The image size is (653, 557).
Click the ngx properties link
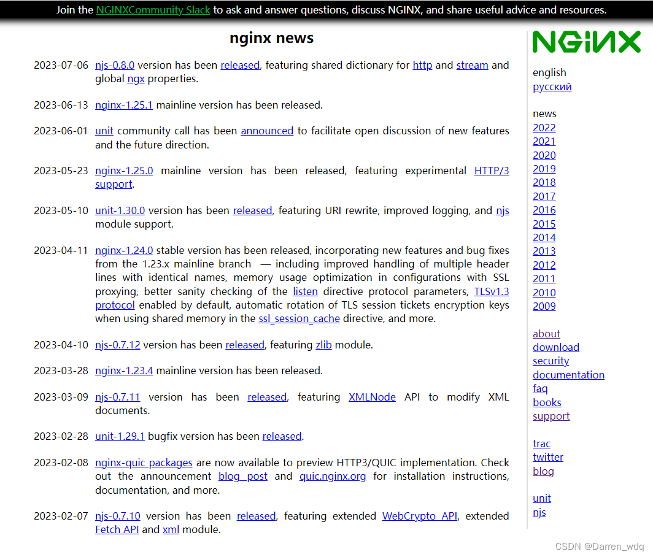coord(136,79)
